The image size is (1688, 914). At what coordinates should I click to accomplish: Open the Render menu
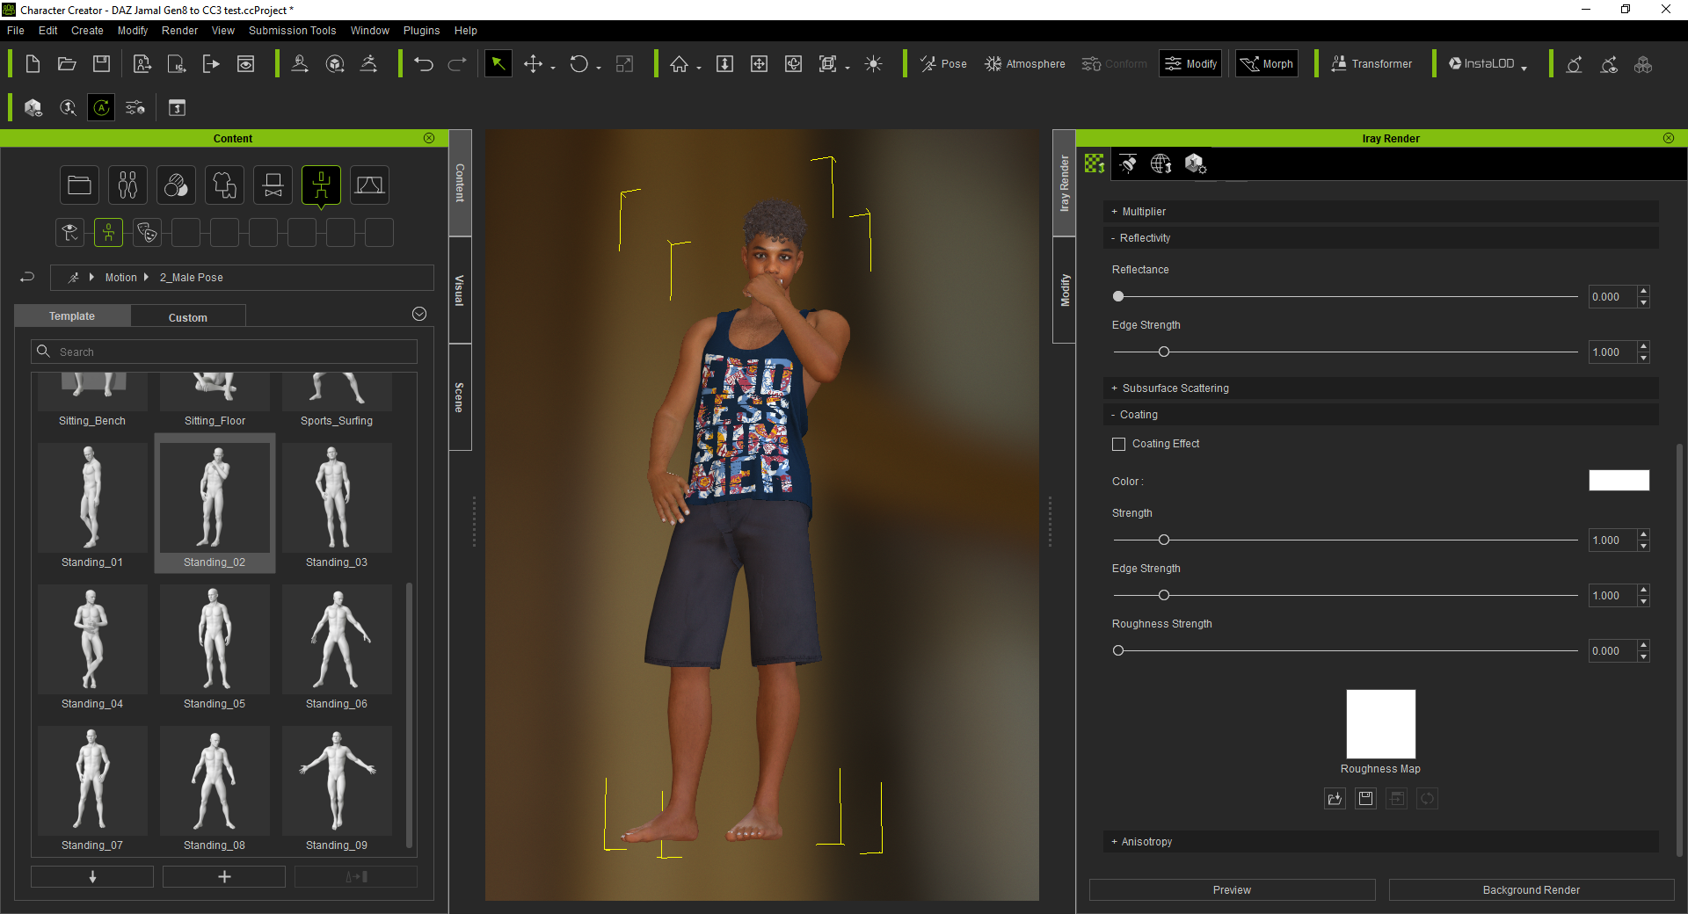(180, 30)
